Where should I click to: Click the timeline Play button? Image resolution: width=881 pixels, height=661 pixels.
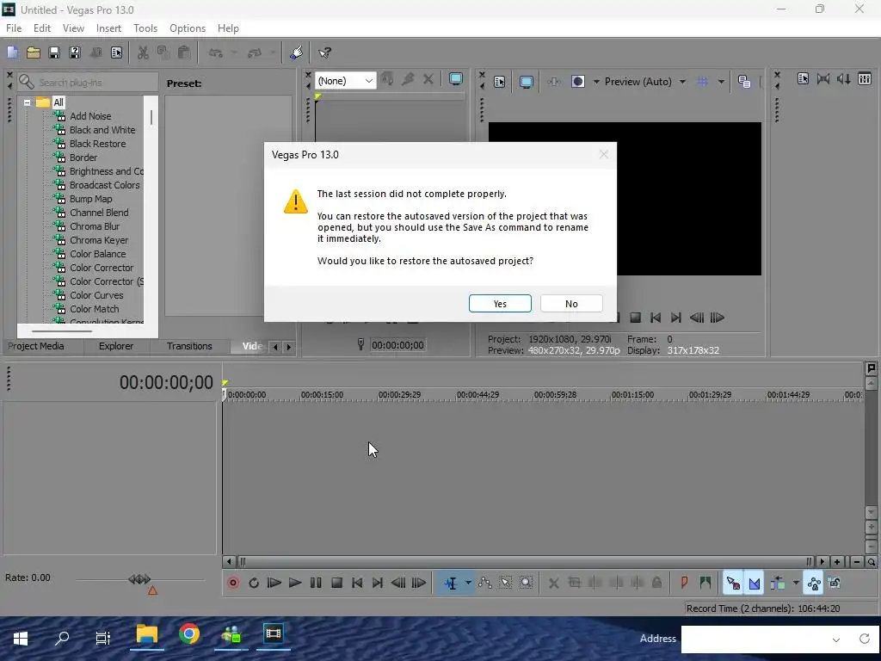click(294, 583)
